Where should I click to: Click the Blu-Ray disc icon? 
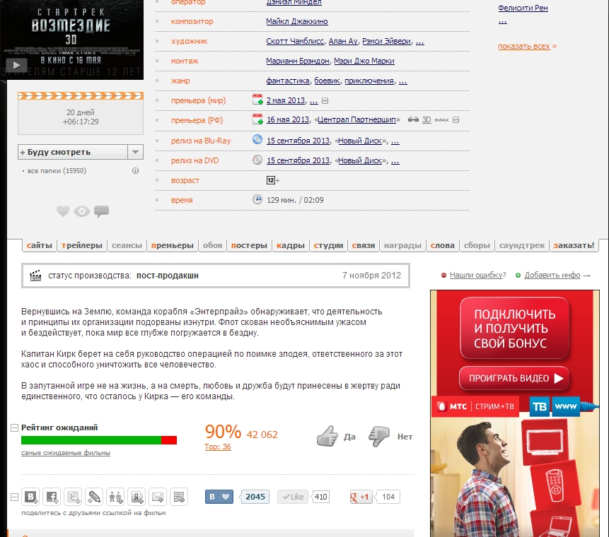point(257,139)
